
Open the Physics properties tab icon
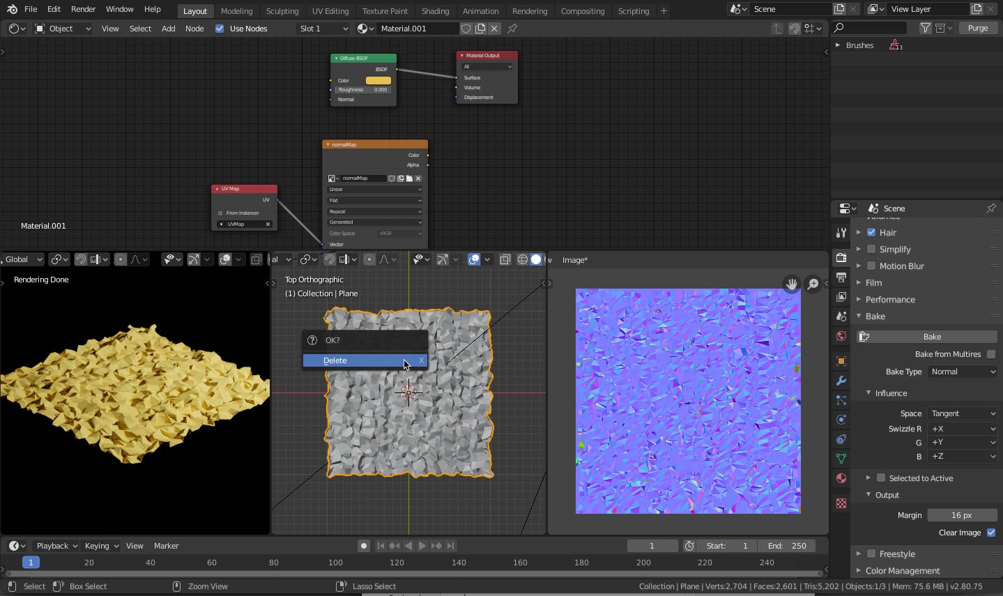point(841,420)
